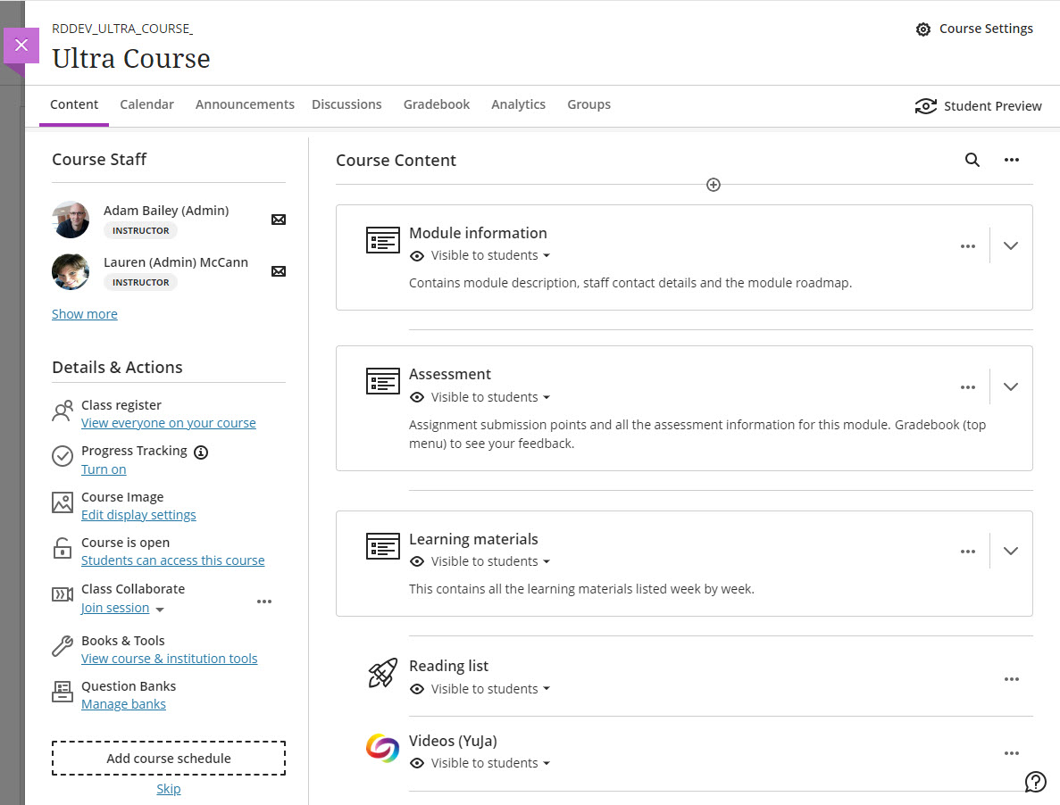The width and height of the screenshot is (1060, 805).
Task: Open Class Collaborate more options ellipsis
Action: [264, 602]
